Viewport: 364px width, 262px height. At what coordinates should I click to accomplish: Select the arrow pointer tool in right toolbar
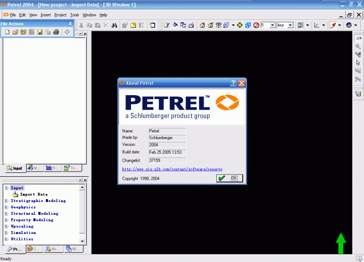click(358, 63)
